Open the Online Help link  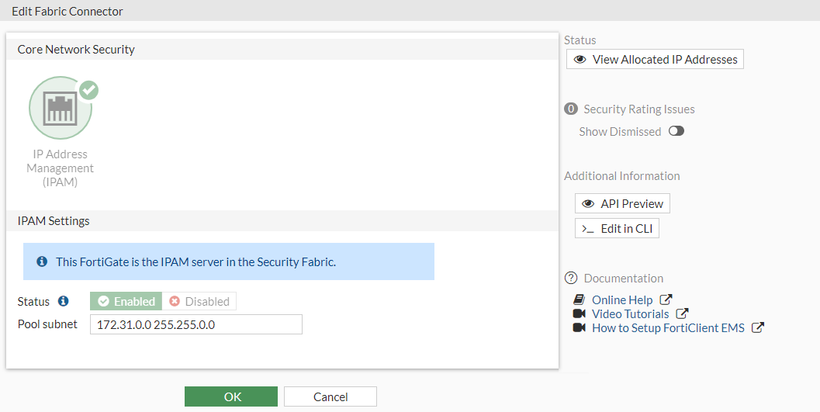point(622,299)
